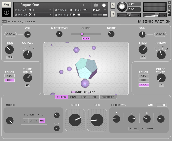
Task: Click the Max voices value 128
Action: coord(85,10)
